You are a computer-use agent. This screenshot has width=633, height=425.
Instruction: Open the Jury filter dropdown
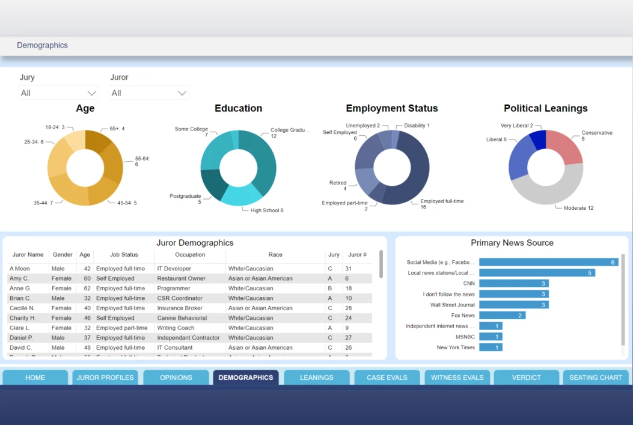[58, 93]
